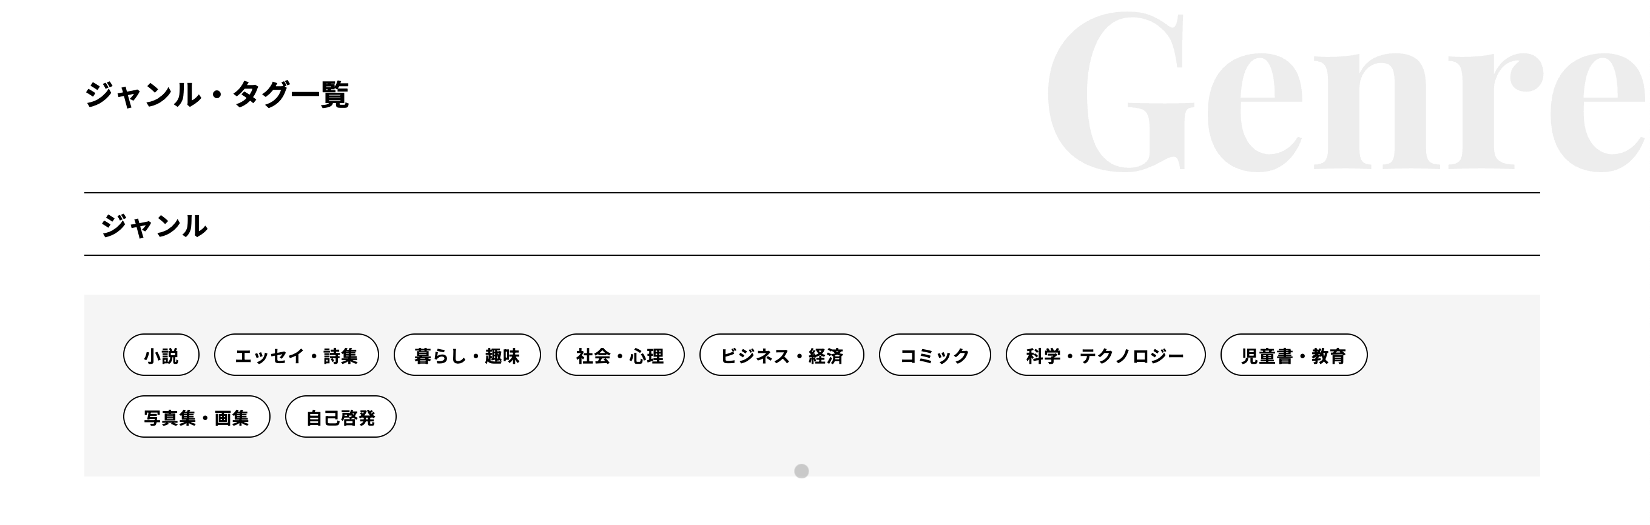Deselect the 自己啓発 genre filter
Screen dimensions: 1650x525
(x=341, y=416)
